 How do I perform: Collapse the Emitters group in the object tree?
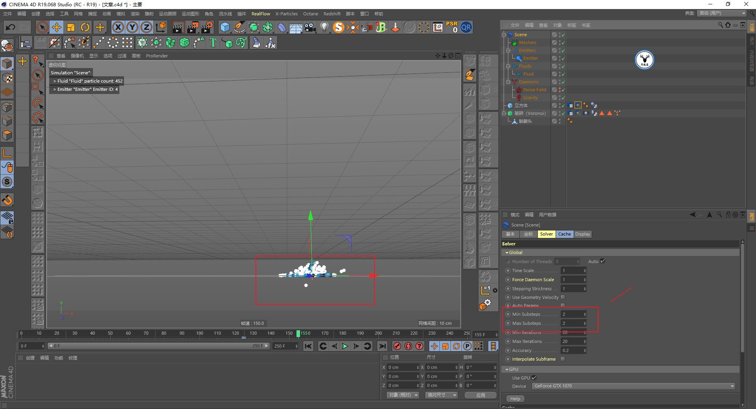[508, 50]
